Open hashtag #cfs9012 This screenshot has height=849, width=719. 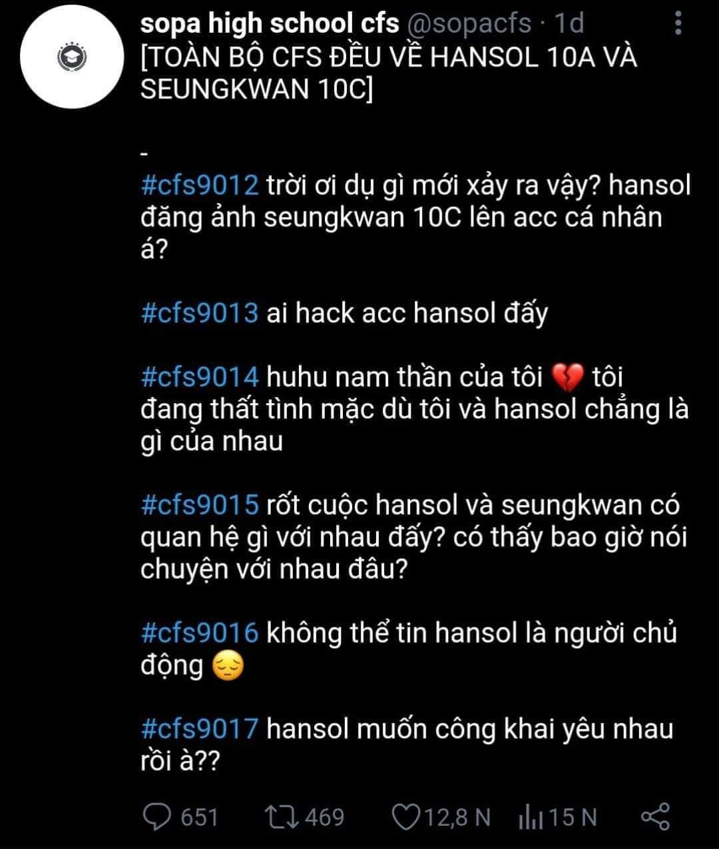click(199, 184)
